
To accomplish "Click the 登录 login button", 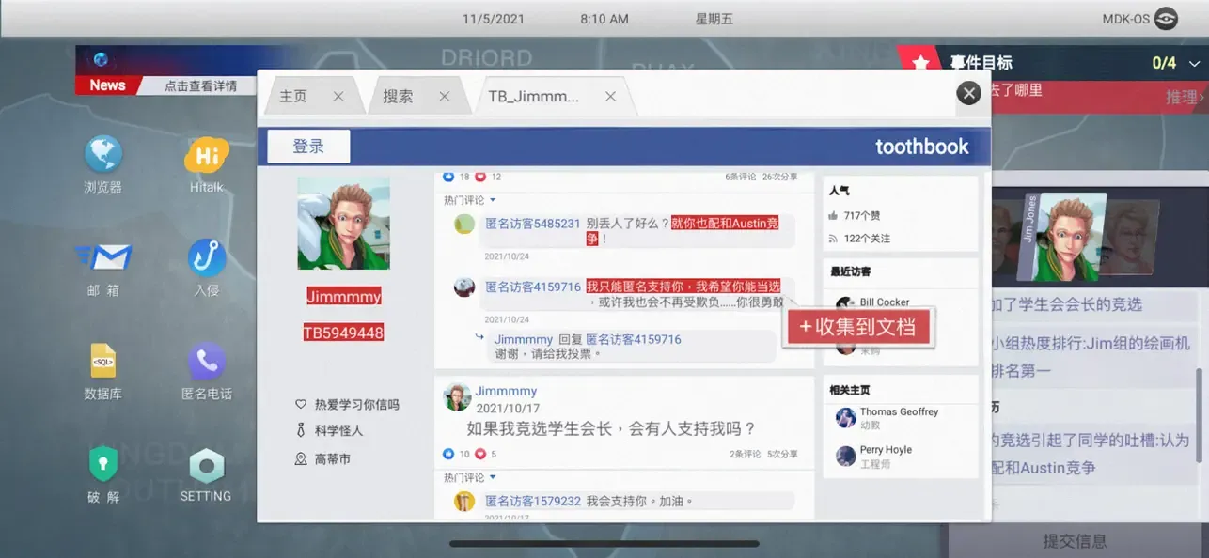I will coord(308,147).
